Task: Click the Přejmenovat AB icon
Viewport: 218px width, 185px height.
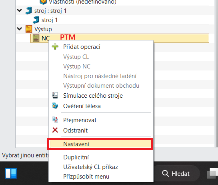Action: [55, 120]
